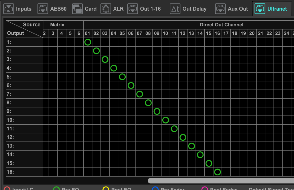The width and height of the screenshot is (294, 190).
Task: Click Direct Out column header 17
Action: pos(226,34)
